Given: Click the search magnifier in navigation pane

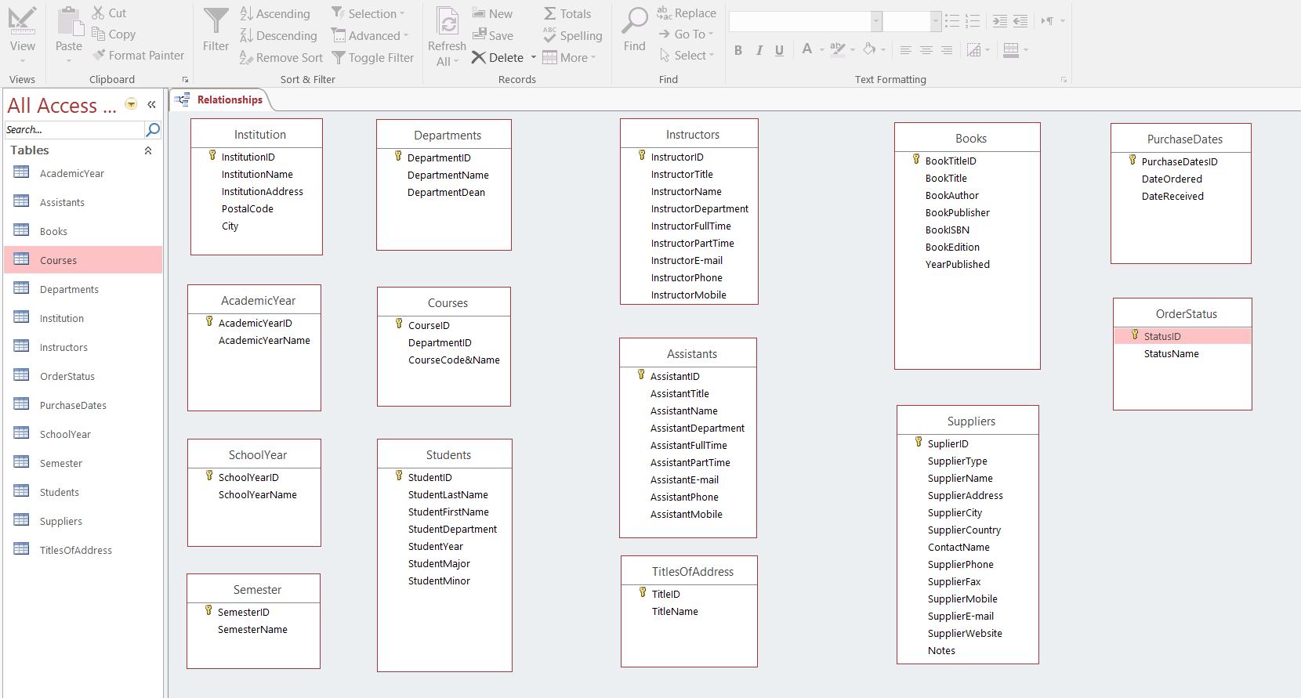Looking at the screenshot, I should (x=154, y=129).
